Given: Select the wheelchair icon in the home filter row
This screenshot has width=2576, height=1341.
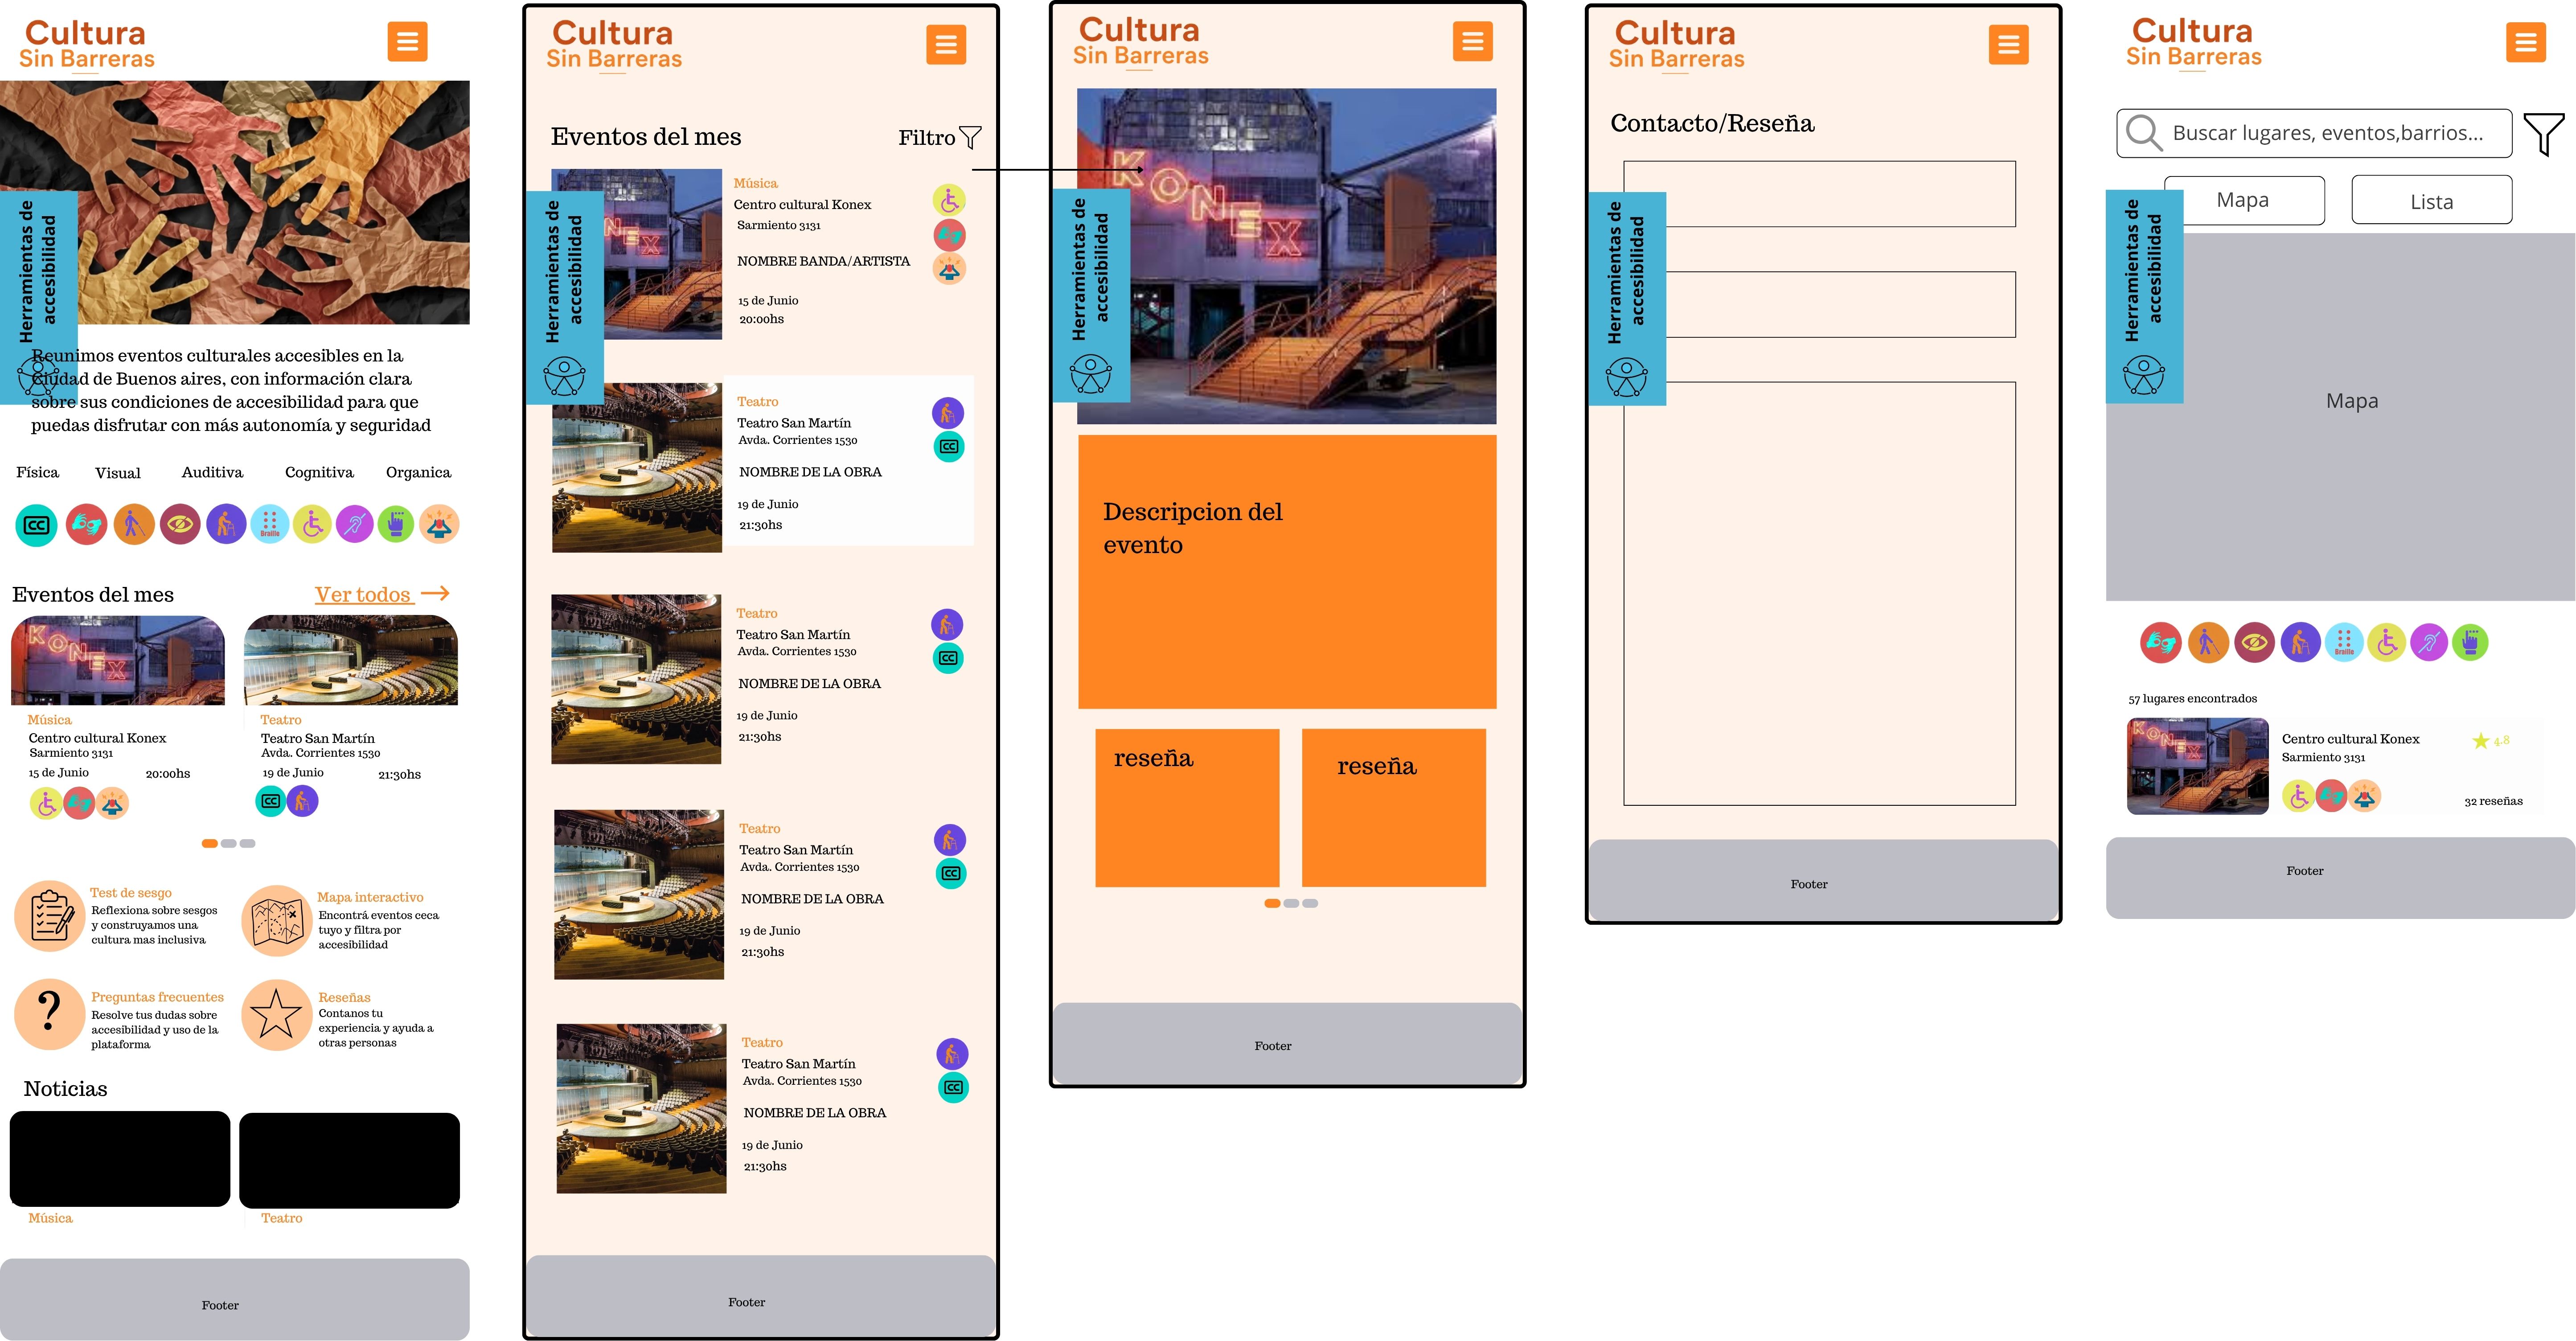Looking at the screenshot, I should [x=313, y=523].
